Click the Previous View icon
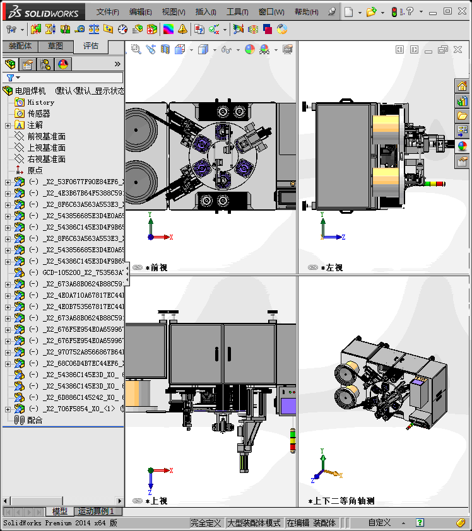Screen dimensions: 472x531 (151, 50)
